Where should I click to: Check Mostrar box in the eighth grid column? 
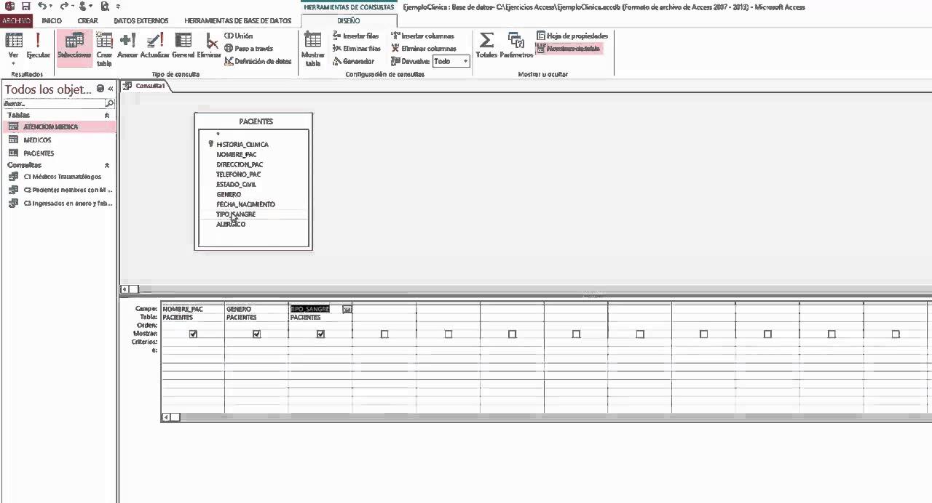click(x=640, y=334)
